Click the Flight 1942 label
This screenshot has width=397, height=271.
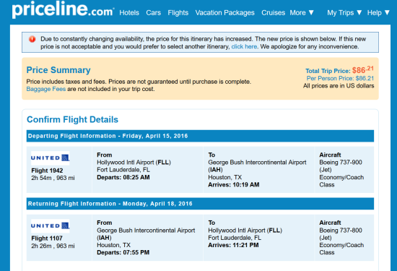point(47,171)
